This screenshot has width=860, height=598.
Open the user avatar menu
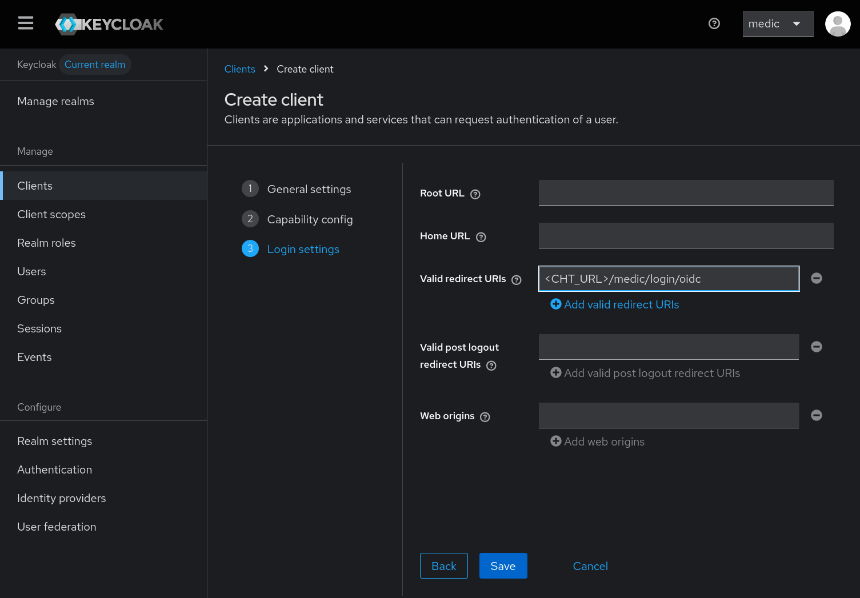(x=838, y=23)
